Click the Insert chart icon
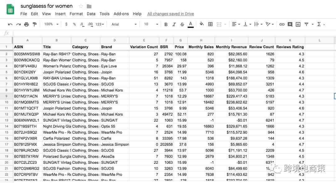Screen dimensions: 336x183 coord(298,25)
